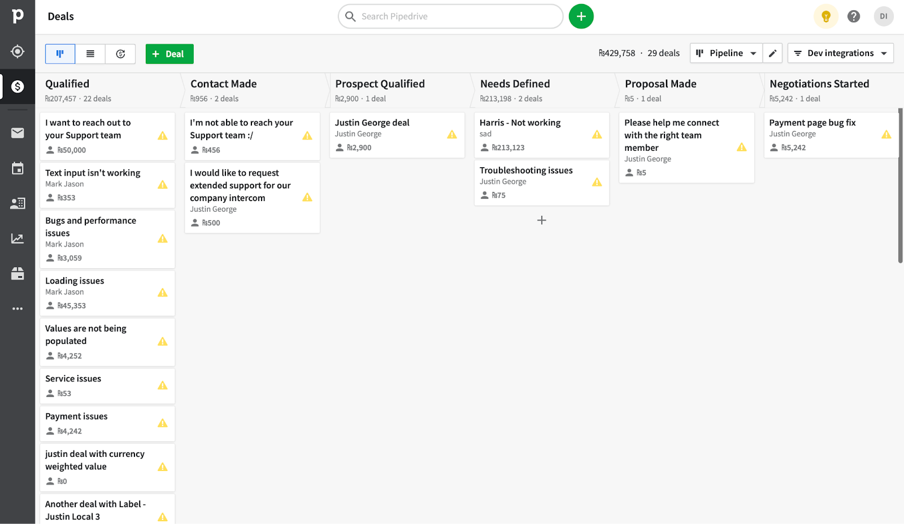Open the Leads target icon in sidebar
904x524 pixels.
pos(18,51)
